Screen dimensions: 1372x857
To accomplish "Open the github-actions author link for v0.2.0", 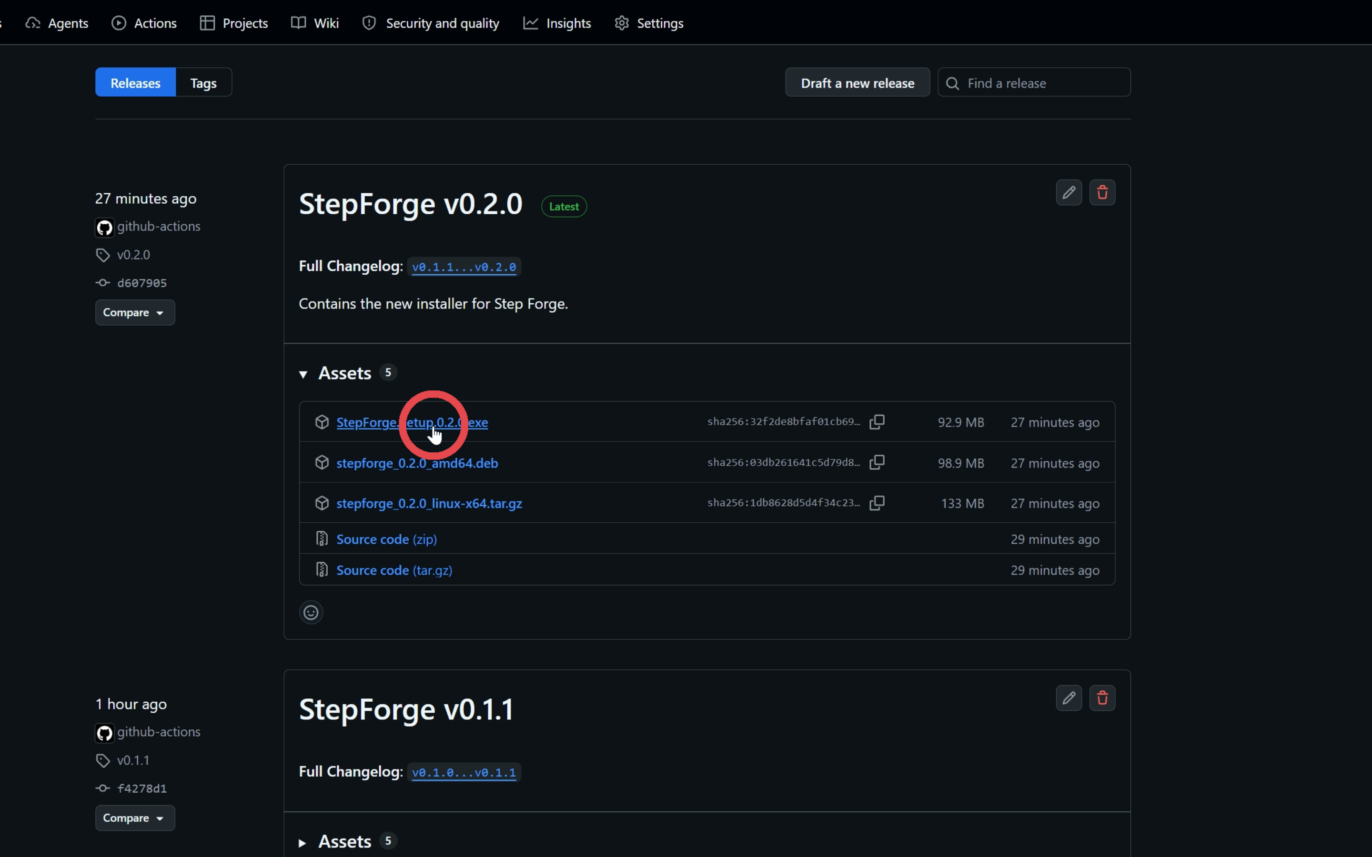I will 159,226.
